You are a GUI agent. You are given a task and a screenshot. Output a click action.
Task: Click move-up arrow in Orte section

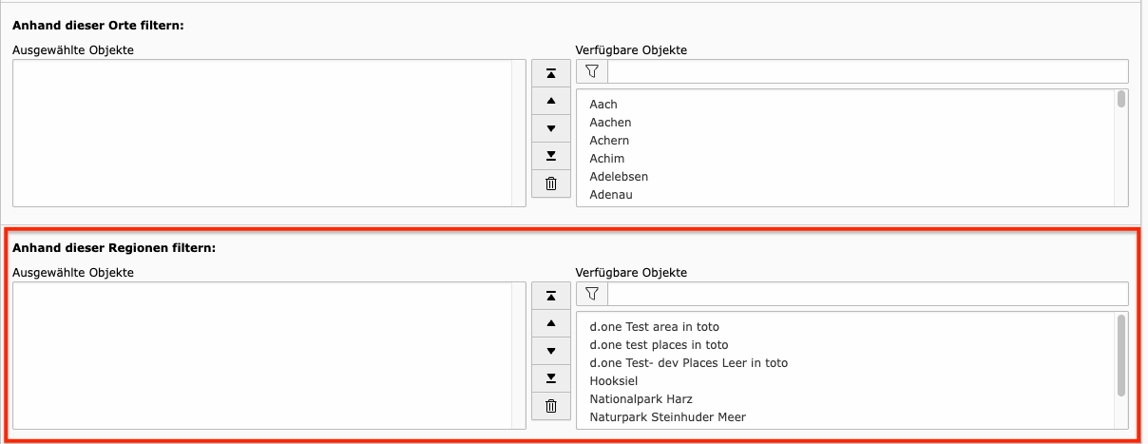550,101
